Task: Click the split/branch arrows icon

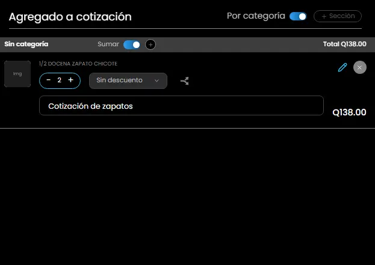Action: click(185, 81)
